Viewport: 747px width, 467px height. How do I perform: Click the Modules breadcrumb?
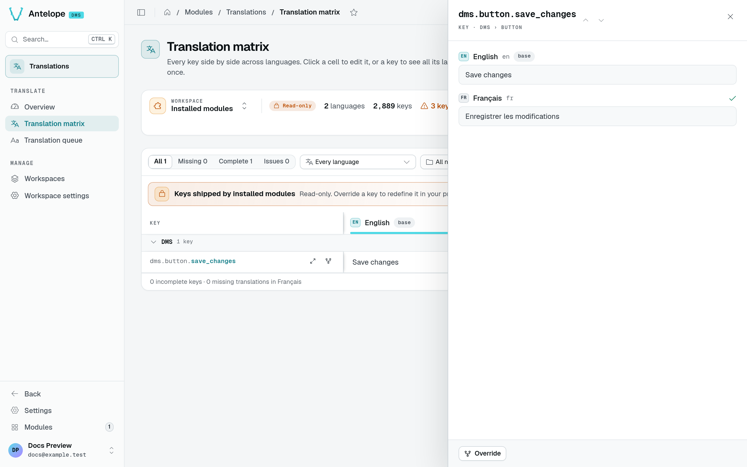coord(198,12)
